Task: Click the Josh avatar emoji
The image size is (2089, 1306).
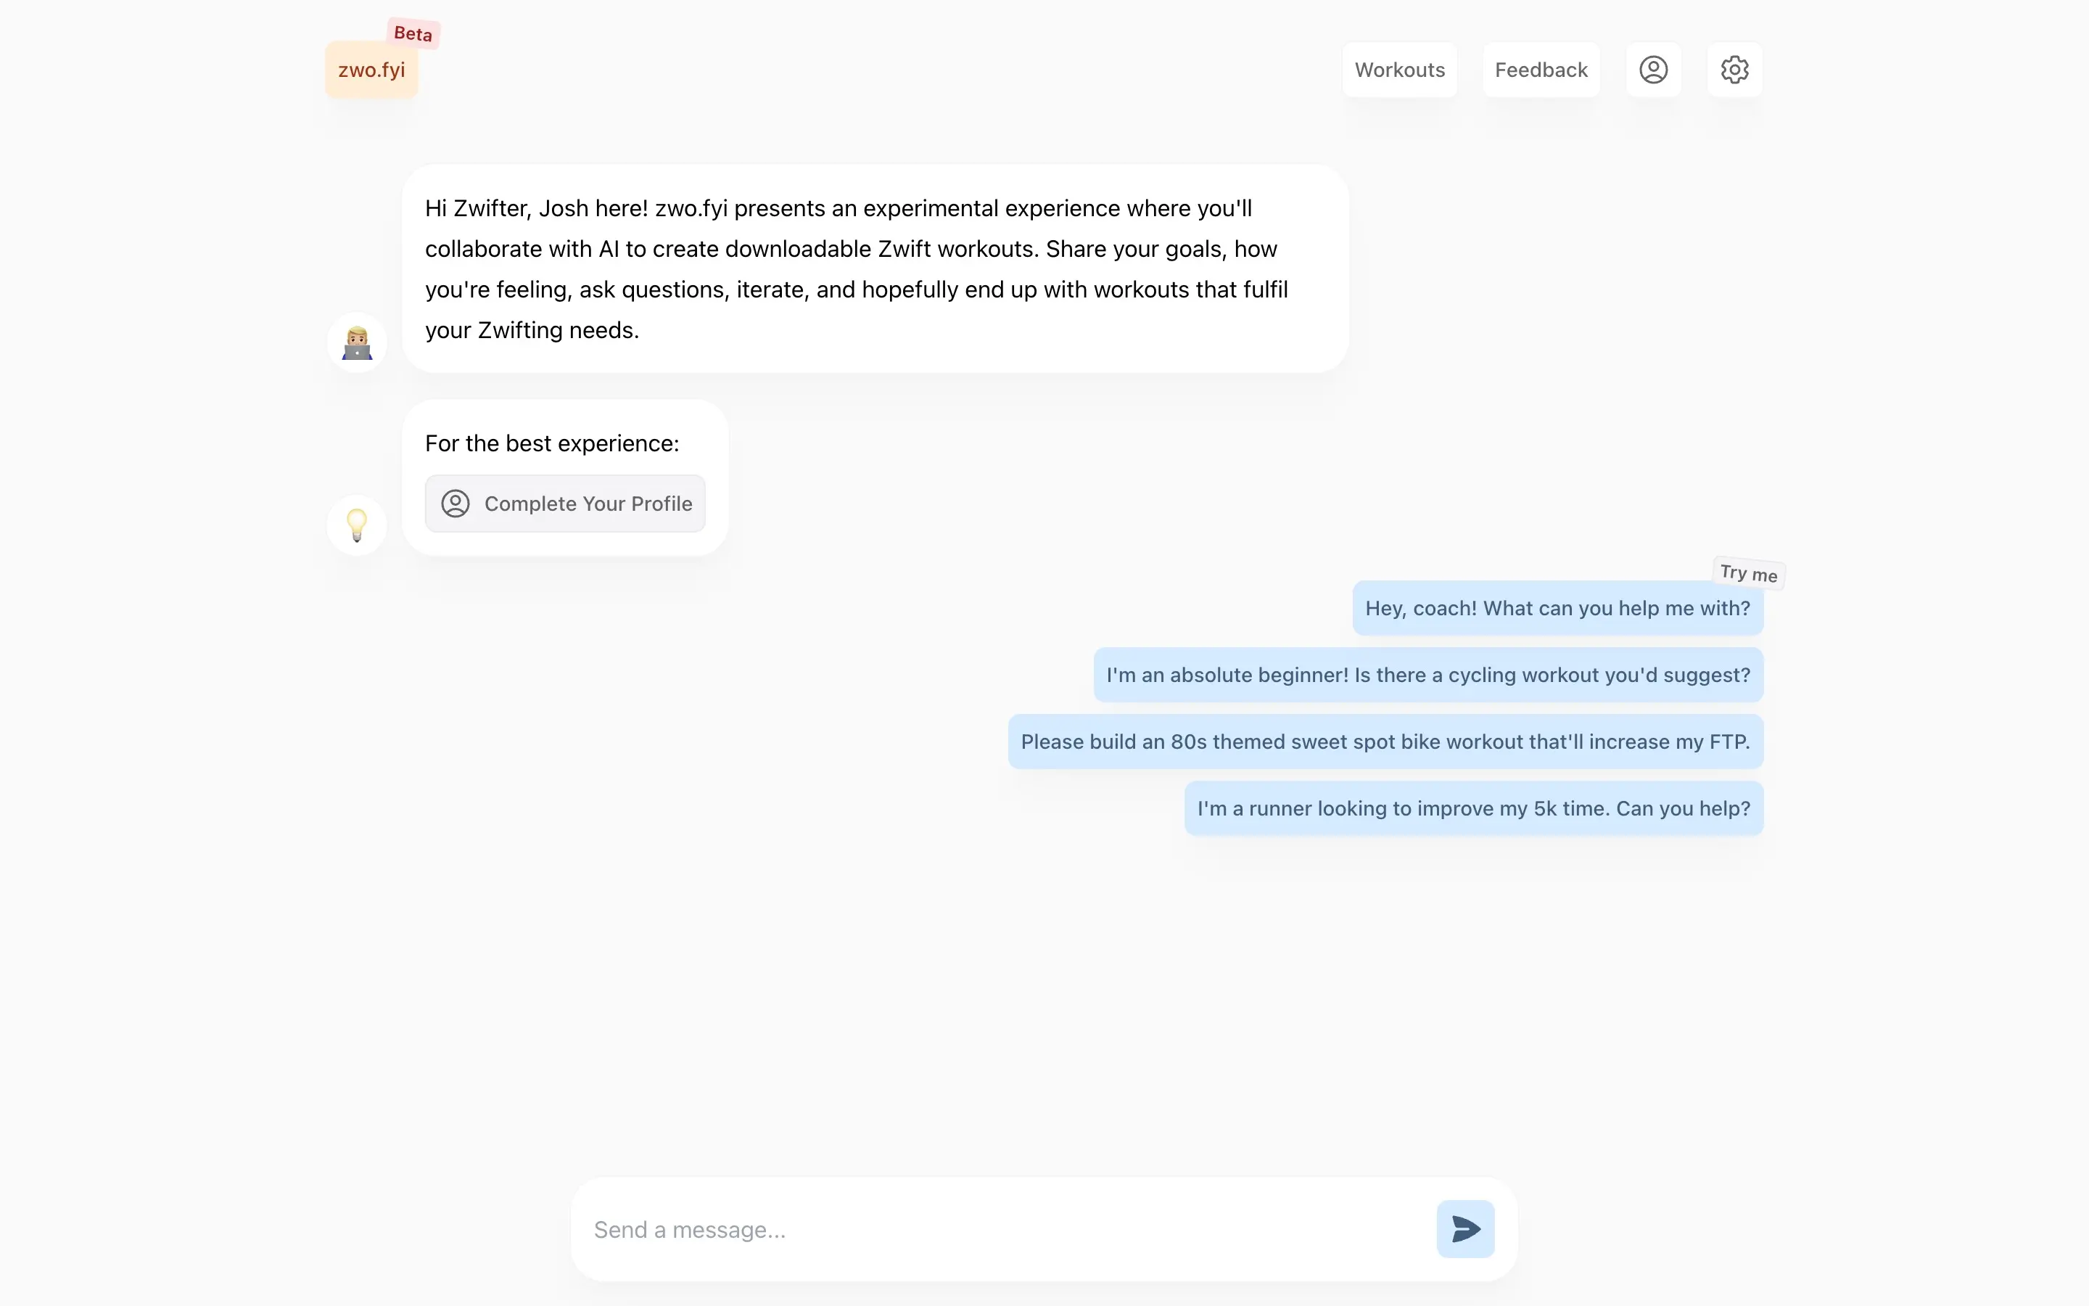Action: point(357,342)
